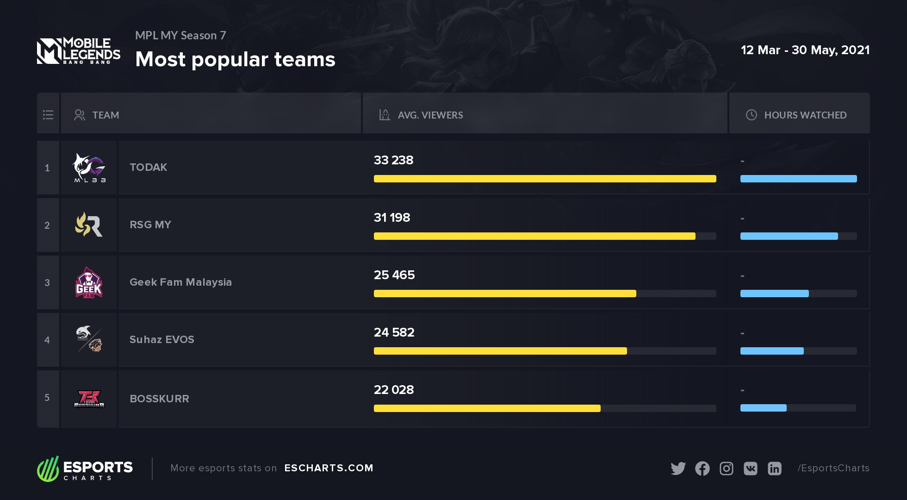Image resolution: width=907 pixels, height=500 pixels.
Task: Click TODAK's yellow average viewers bar
Action: [x=545, y=179]
